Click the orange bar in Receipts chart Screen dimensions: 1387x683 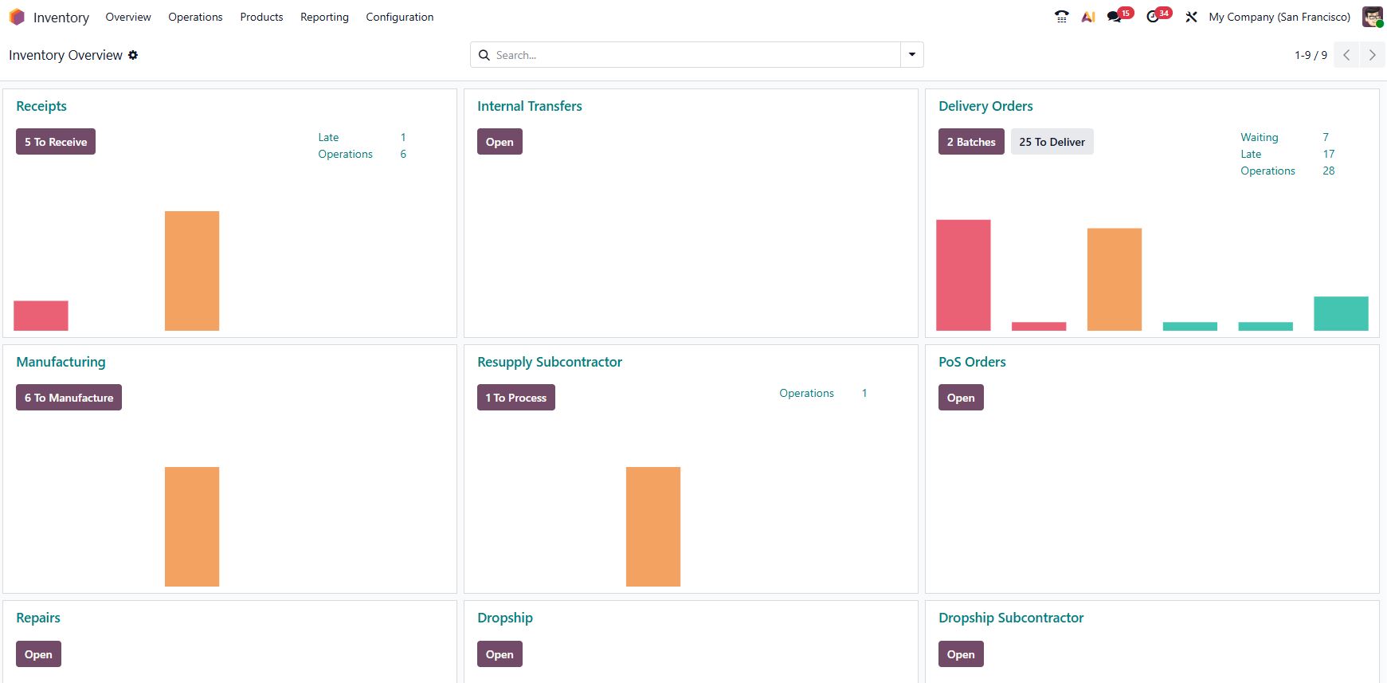click(192, 271)
